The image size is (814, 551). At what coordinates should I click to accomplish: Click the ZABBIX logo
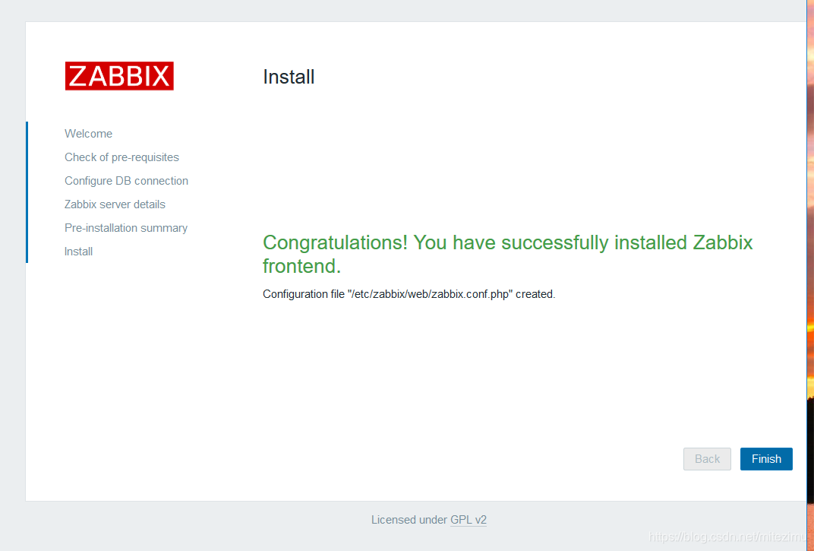tap(119, 76)
